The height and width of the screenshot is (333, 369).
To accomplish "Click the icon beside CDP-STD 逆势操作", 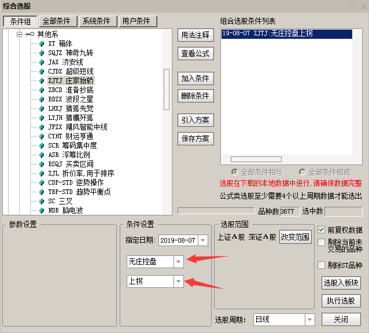I will tap(42, 182).
